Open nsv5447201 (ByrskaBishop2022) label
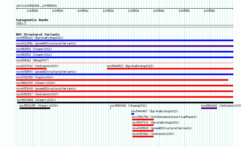Screen dimensions: 241x147 [156, 122]
